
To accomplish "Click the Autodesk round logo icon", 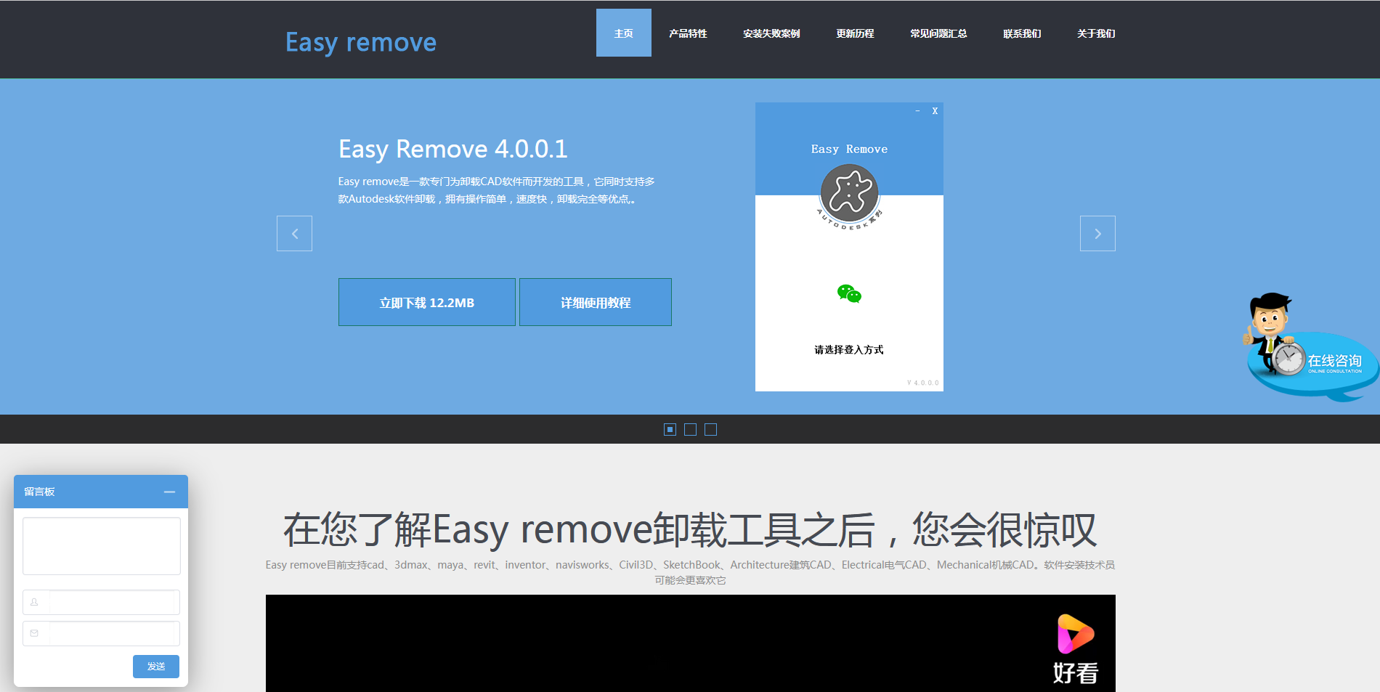I will [849, 193].
